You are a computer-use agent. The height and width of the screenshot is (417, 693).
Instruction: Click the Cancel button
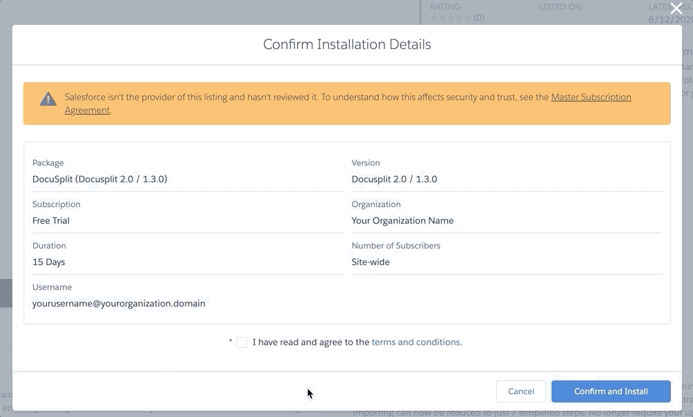click(x=520, y=391)
